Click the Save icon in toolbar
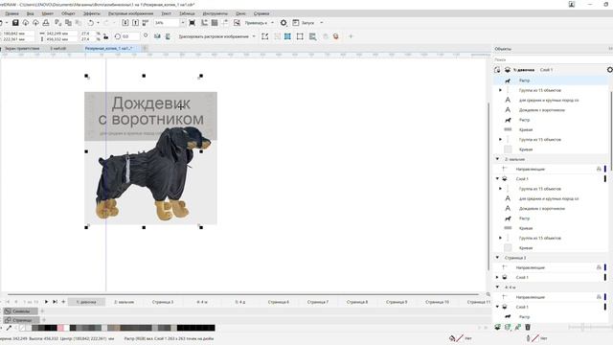This screenshot has height=345, width=613. 15,23
